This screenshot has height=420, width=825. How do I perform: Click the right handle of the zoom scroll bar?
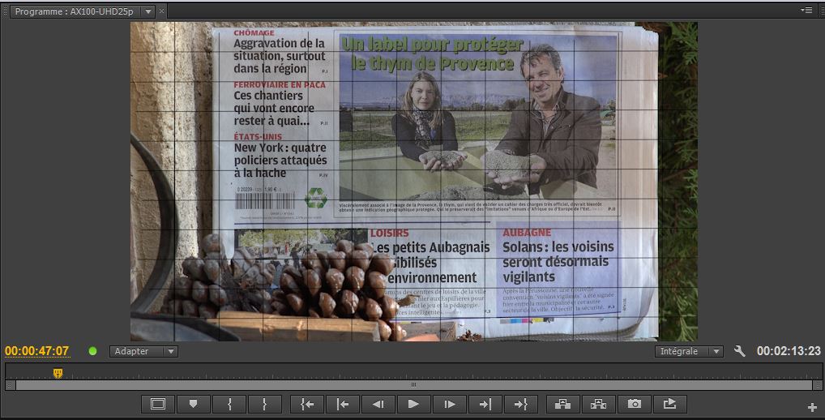[817, 385]
